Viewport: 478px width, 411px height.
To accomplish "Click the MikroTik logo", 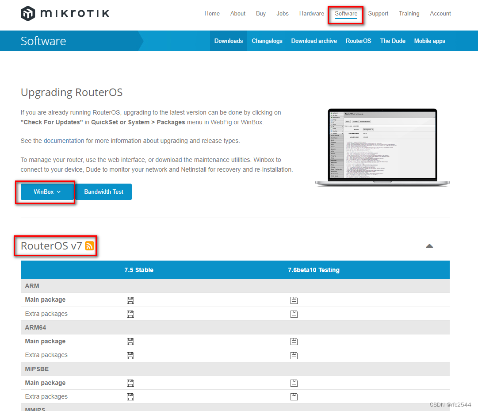I will (x=65, y=13).
